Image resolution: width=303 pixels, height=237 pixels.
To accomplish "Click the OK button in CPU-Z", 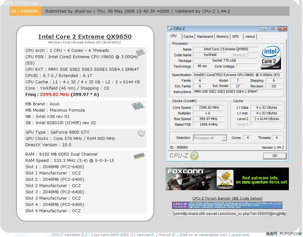I will point(275,156).
